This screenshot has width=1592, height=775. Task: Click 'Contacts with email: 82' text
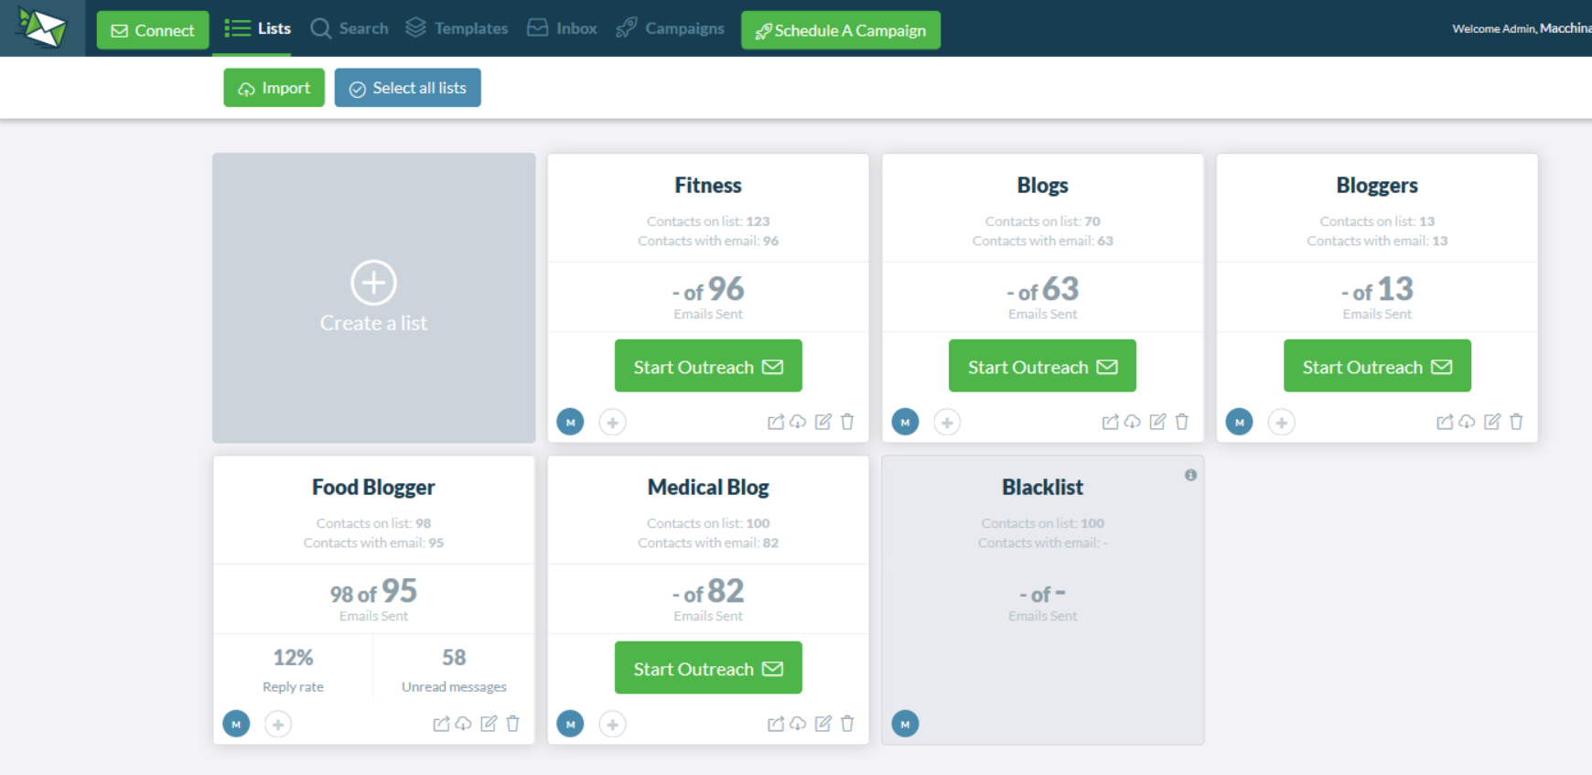tap(708, 543)
